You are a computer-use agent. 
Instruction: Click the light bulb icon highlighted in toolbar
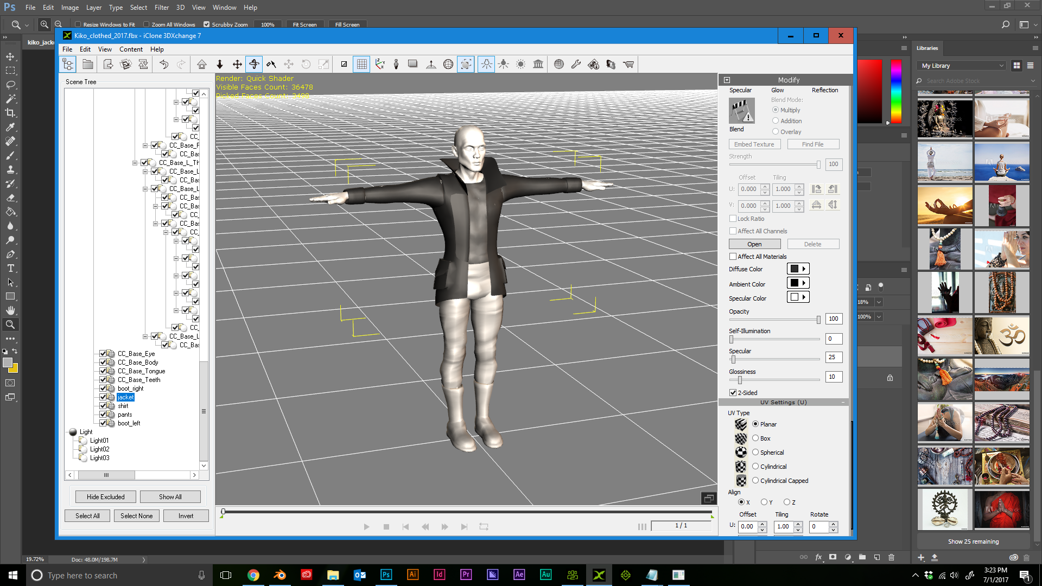(x=486, y=65)
